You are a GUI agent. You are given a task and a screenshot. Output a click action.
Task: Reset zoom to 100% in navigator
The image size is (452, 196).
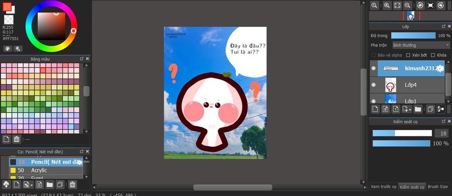(374, 5)
